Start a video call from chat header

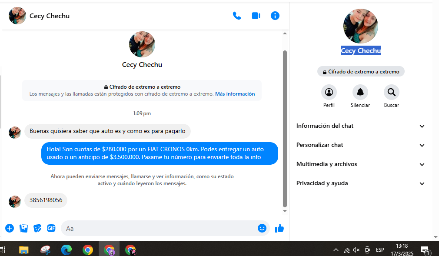(256, 16)
